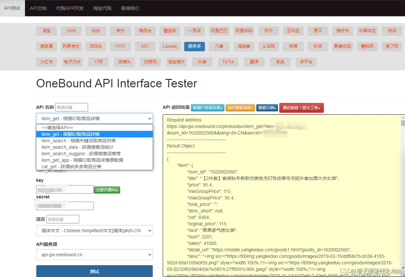Click 新窗口查看结果 button

coord(208,108)
